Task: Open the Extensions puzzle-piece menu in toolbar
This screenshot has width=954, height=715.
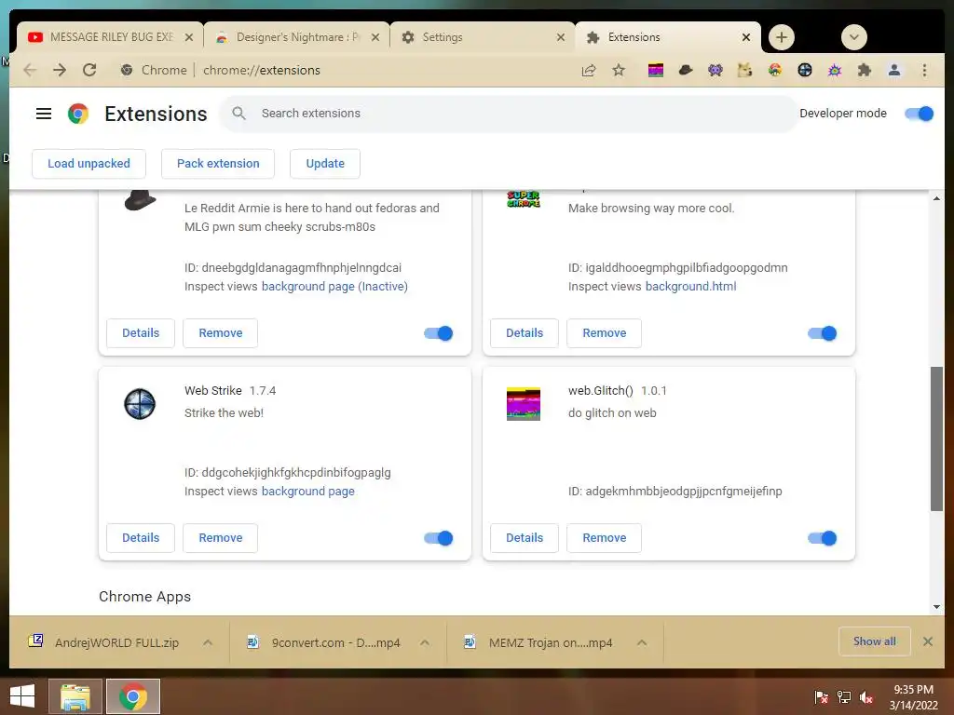Action: coord(864,71)
